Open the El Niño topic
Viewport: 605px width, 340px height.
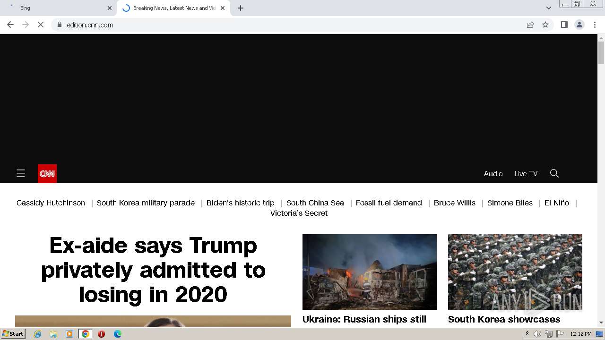pyautogui.click(x=556, y=203)
